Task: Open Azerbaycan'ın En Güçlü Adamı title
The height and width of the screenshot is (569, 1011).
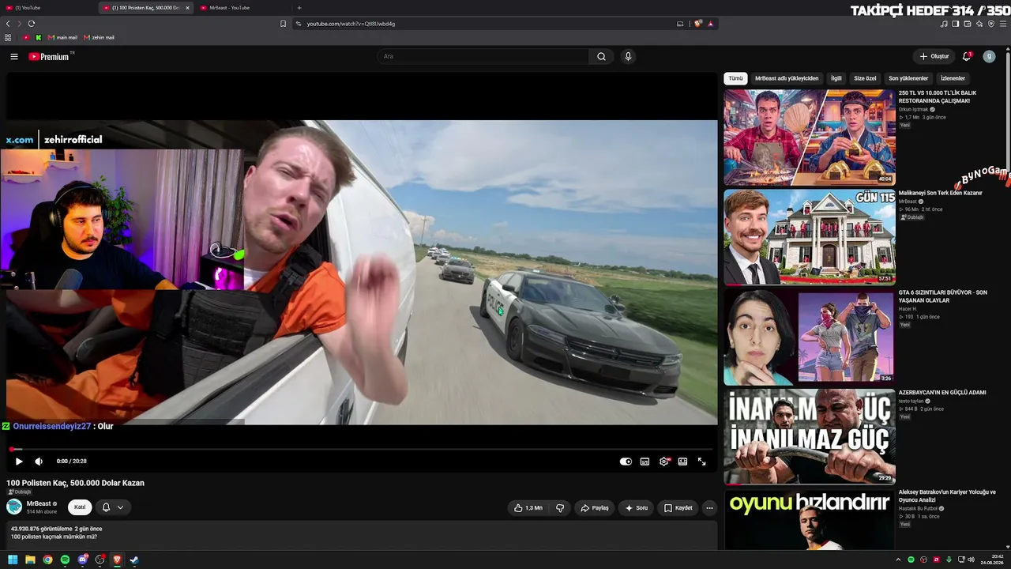Action: tap(942, 392)
